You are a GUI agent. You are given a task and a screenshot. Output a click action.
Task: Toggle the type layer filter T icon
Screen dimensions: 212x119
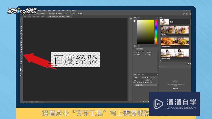pos(147,78)
